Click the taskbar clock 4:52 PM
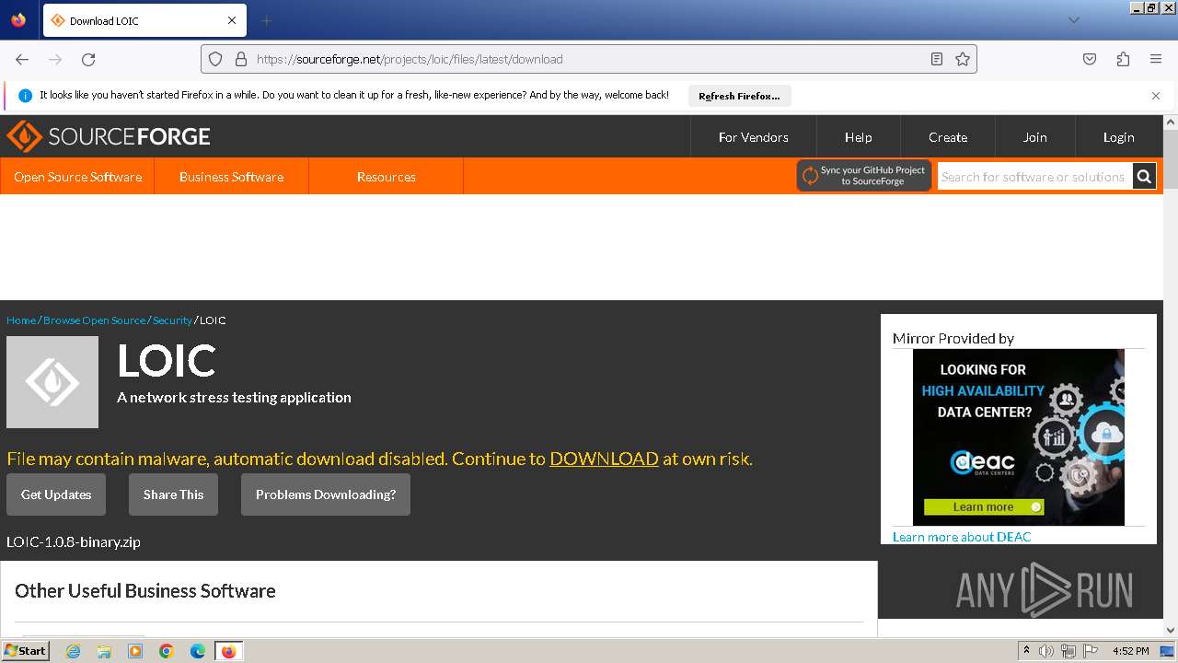 click(1130, 651)
